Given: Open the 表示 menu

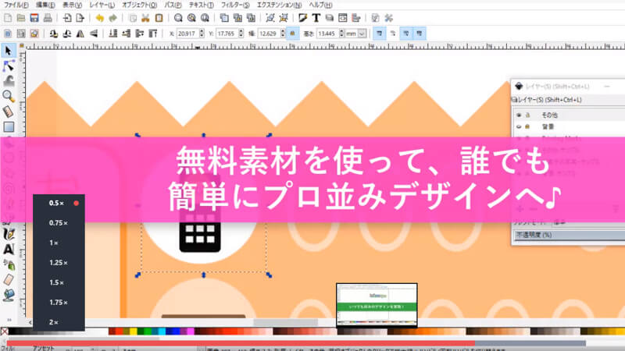Looking at the screenshot, I should 72,5.
